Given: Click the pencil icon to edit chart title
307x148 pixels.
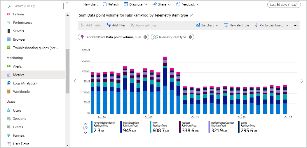Looking at the screenshot, I should pyautogui.click(x=191, y=15).
